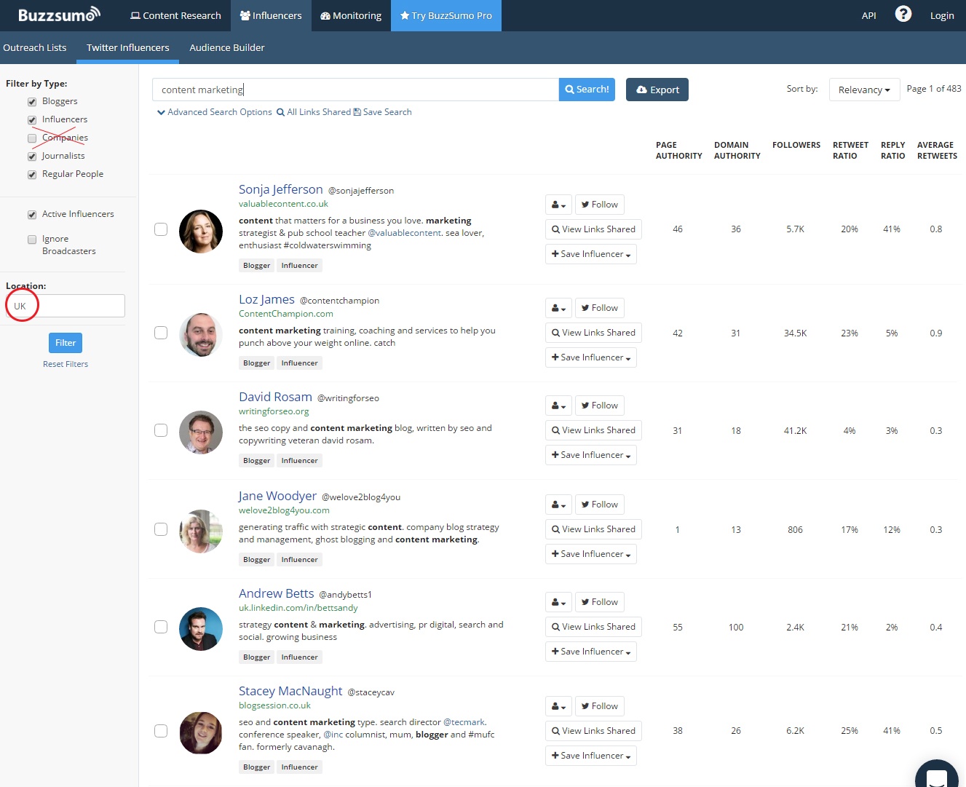
Task: Open person dropdown for Stacey MacNaught
Action: pos(558,706)
